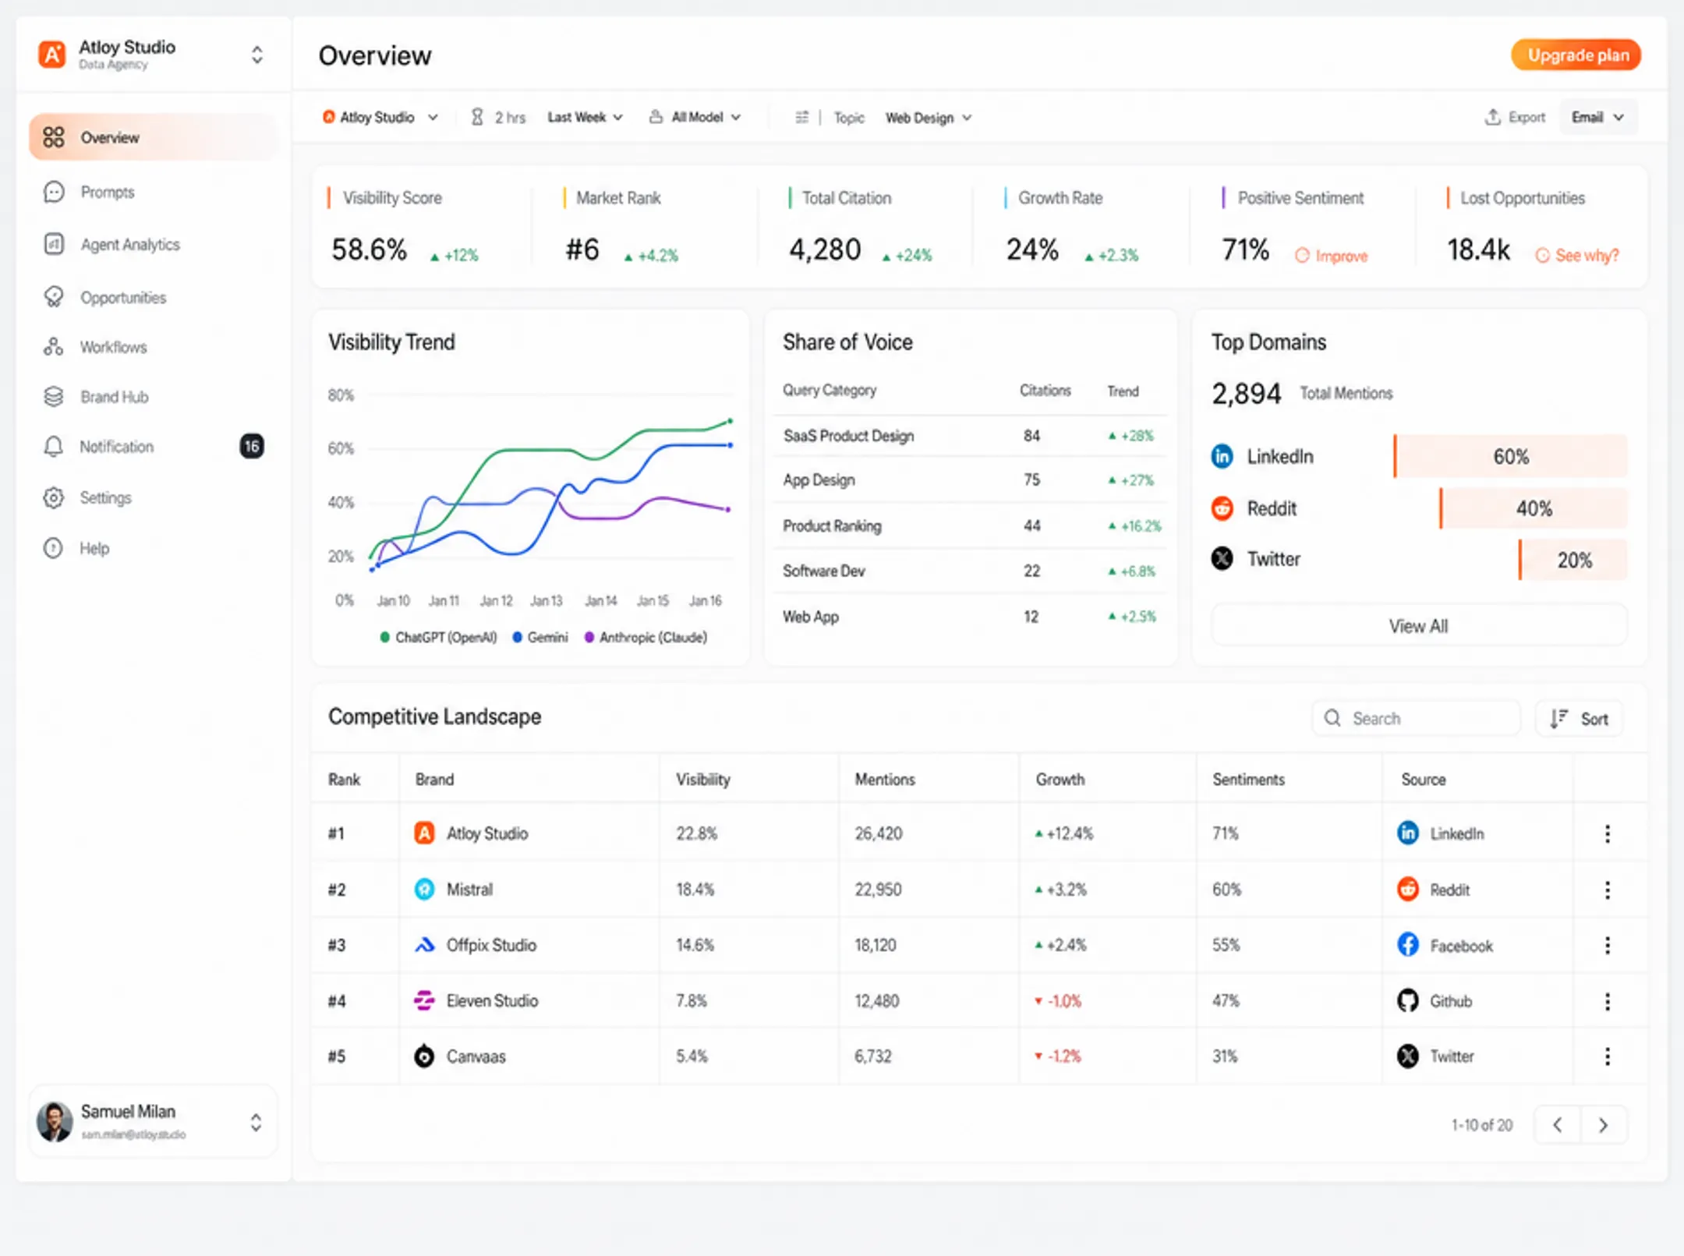Click the LinkedIn 60% bar

pyautogui.click(x=1511, y=456)
